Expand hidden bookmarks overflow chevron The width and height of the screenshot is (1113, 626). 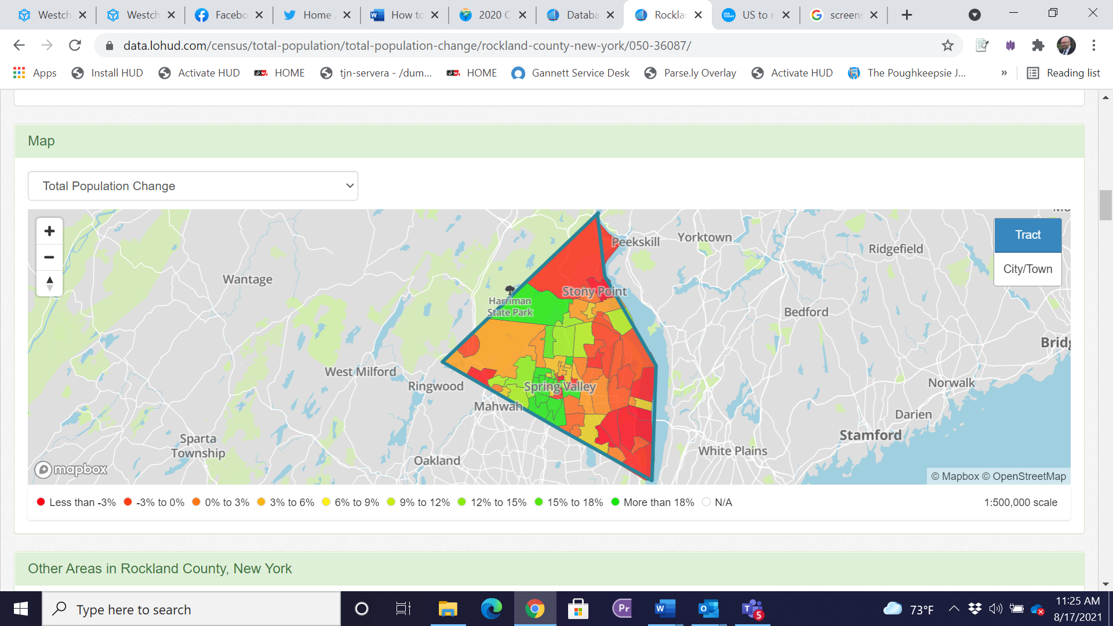1004,73
